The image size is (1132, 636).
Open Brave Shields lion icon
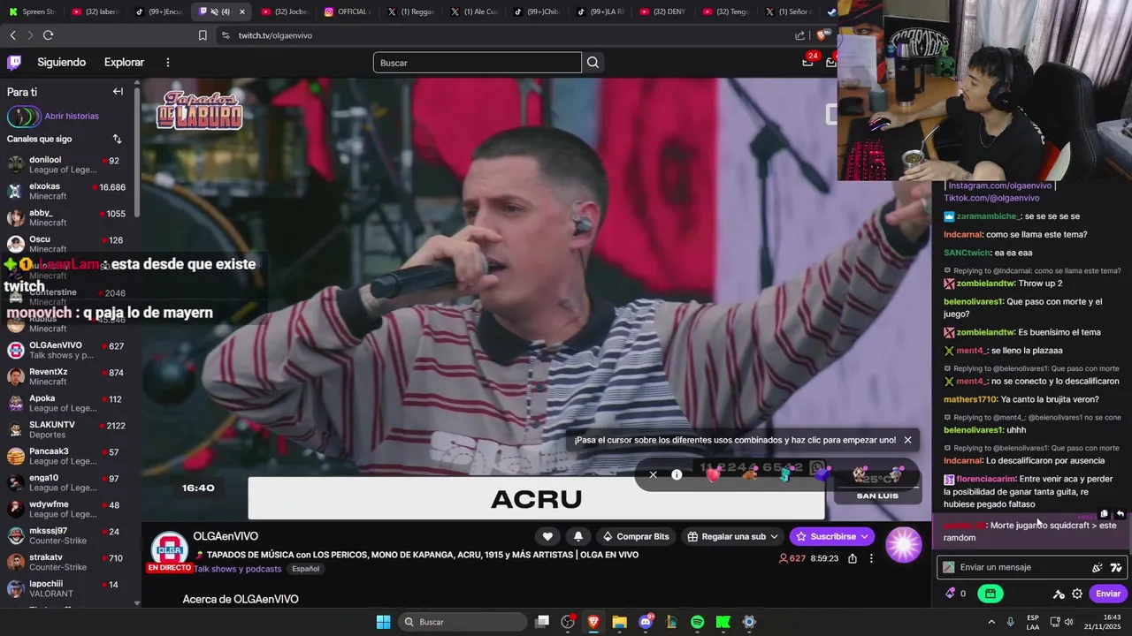point(822,35)
